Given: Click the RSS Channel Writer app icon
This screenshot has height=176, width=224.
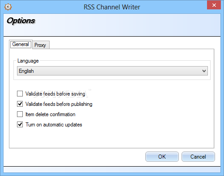Looking at the screenshot, I should pyautogui.click(x=8, y=7).
